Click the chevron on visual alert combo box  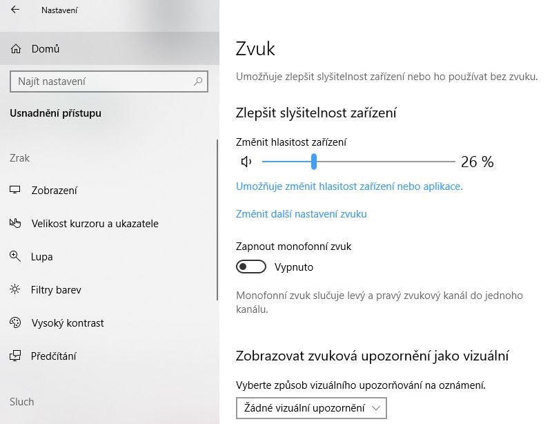(x=376, y=408)
